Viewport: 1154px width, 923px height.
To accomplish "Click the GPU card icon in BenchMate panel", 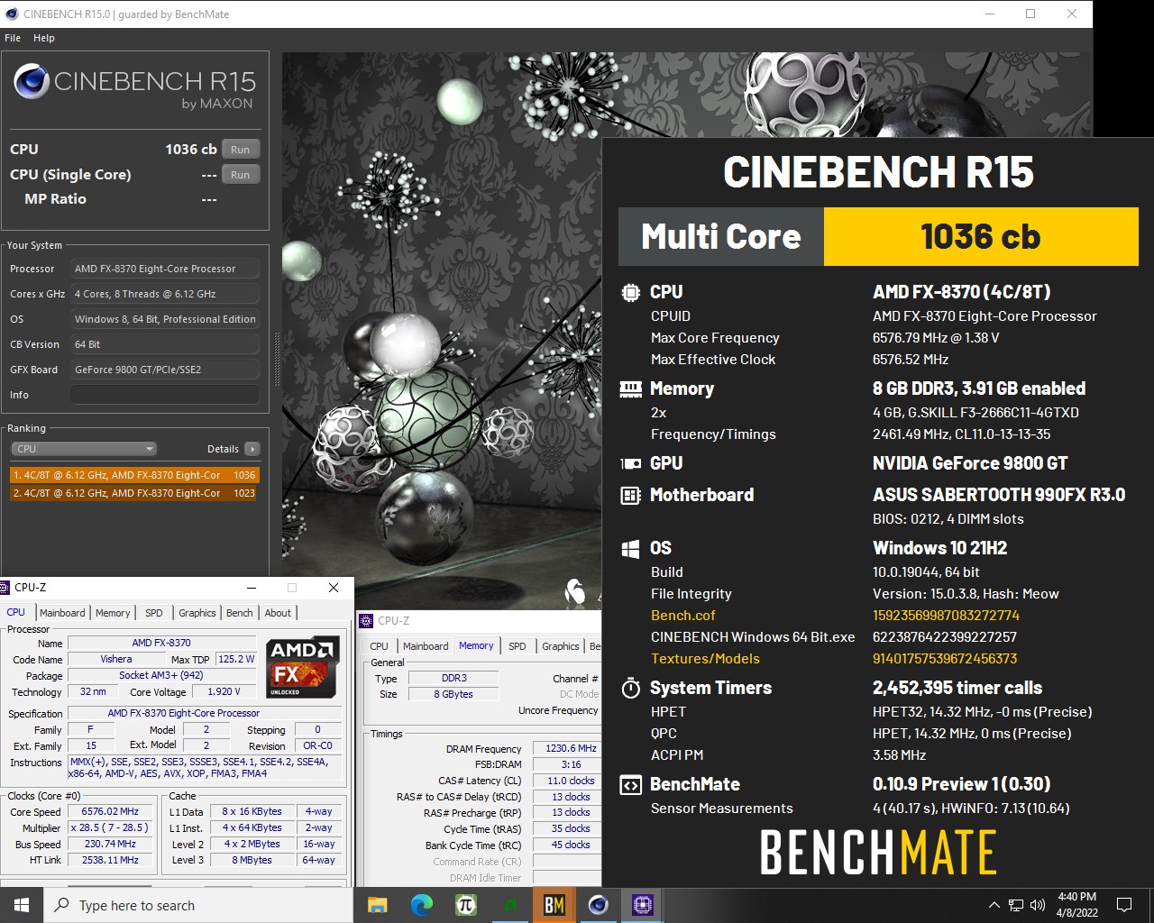I will click(x=630, y=463).
